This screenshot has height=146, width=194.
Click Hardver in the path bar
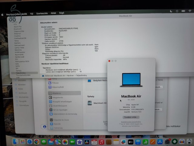[70, 75]
